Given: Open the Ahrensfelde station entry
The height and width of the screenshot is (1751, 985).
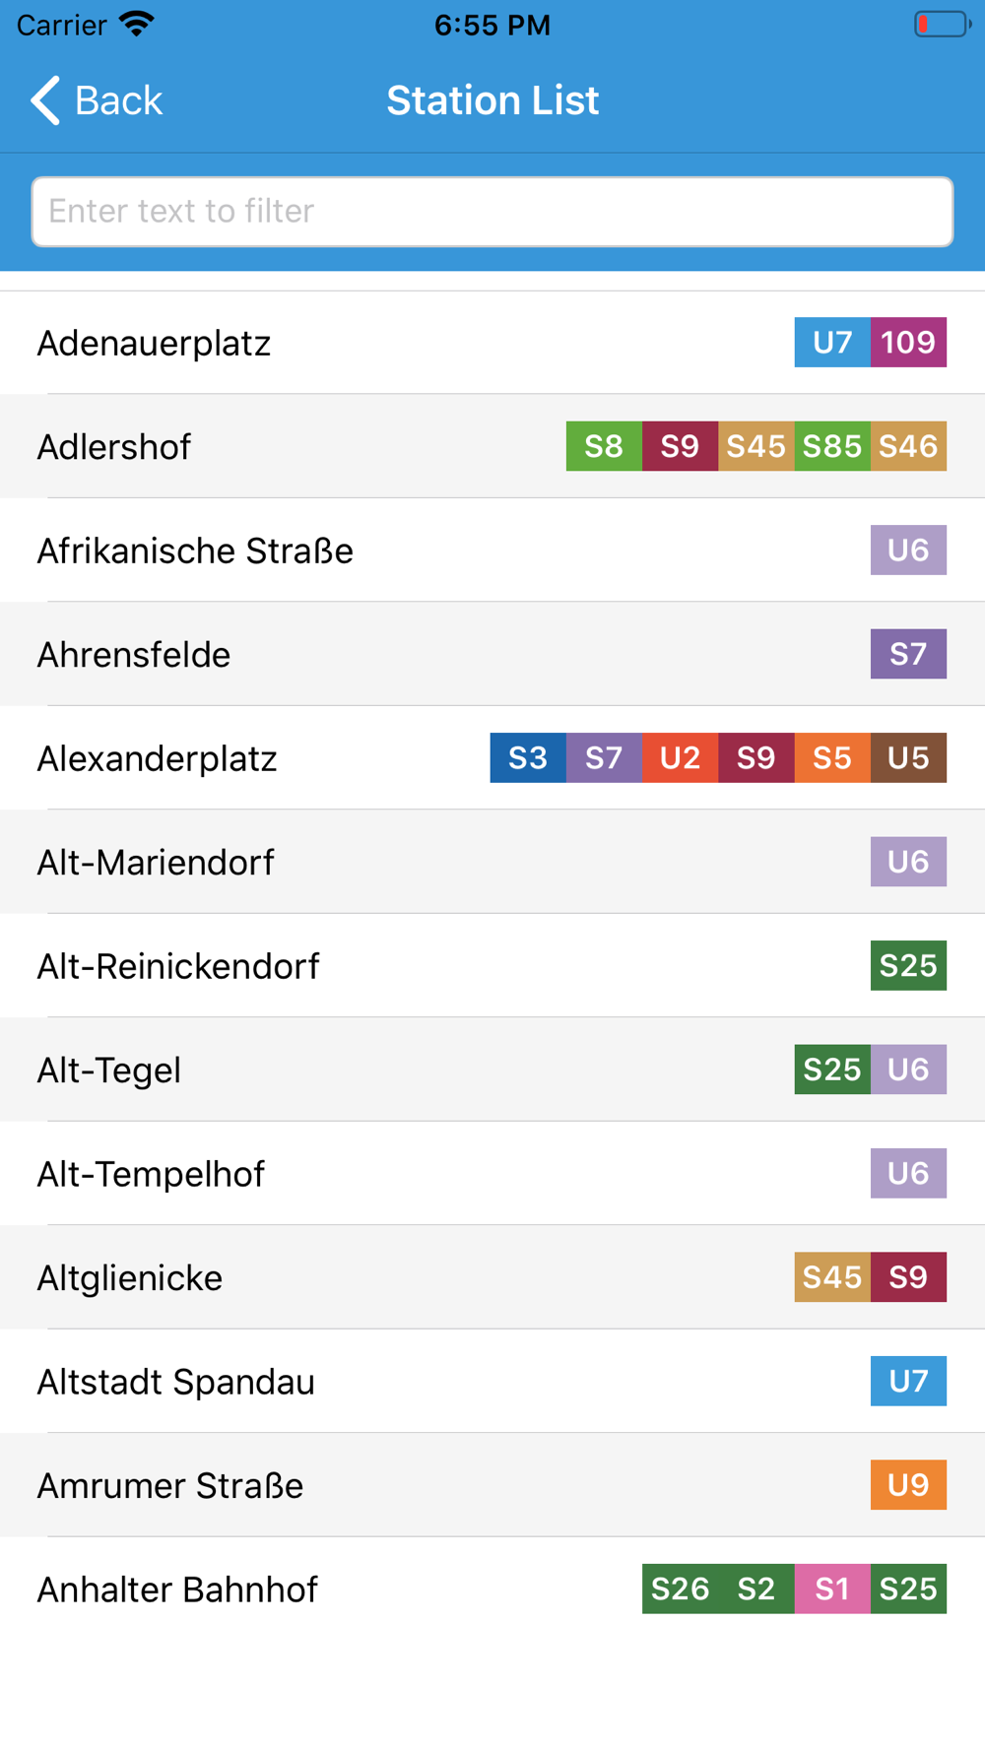Looking at the screenshot, I should [x=492, y=654].
